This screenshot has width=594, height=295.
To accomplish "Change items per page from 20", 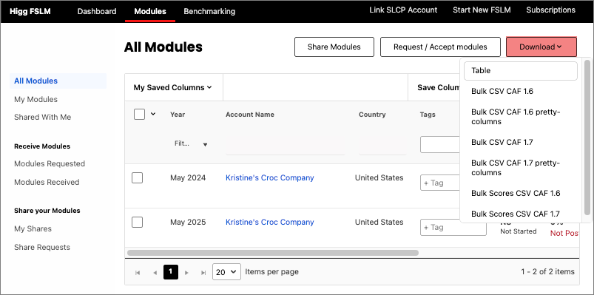I will pos(226,272).
